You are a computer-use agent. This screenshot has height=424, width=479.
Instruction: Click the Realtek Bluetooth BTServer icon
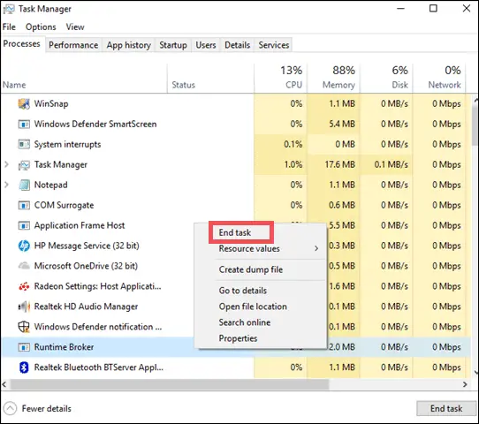pos(24,367)
